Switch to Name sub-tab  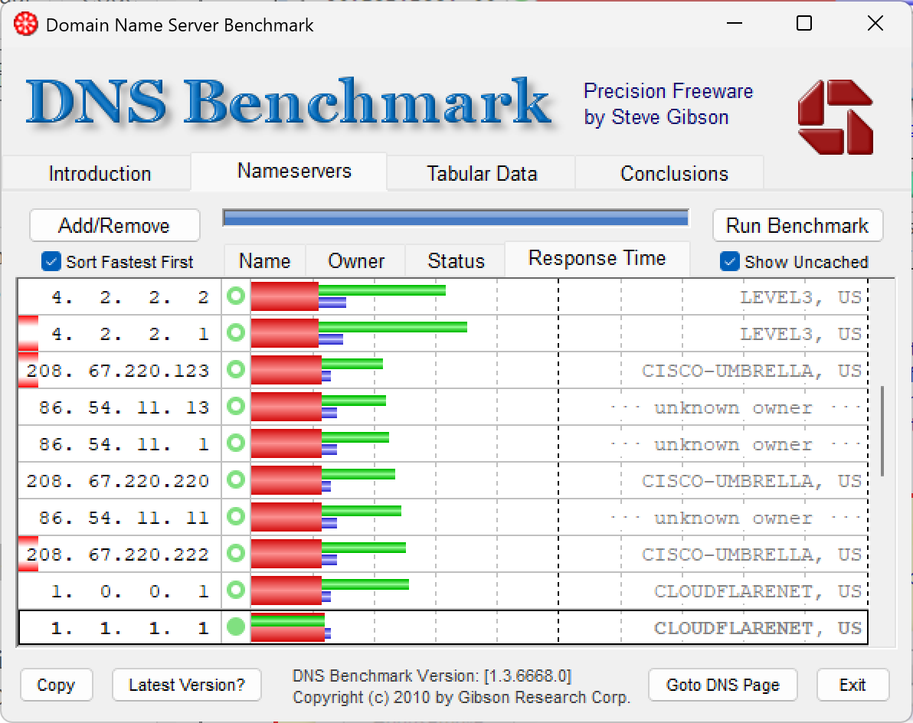click(x=265, y=261)
